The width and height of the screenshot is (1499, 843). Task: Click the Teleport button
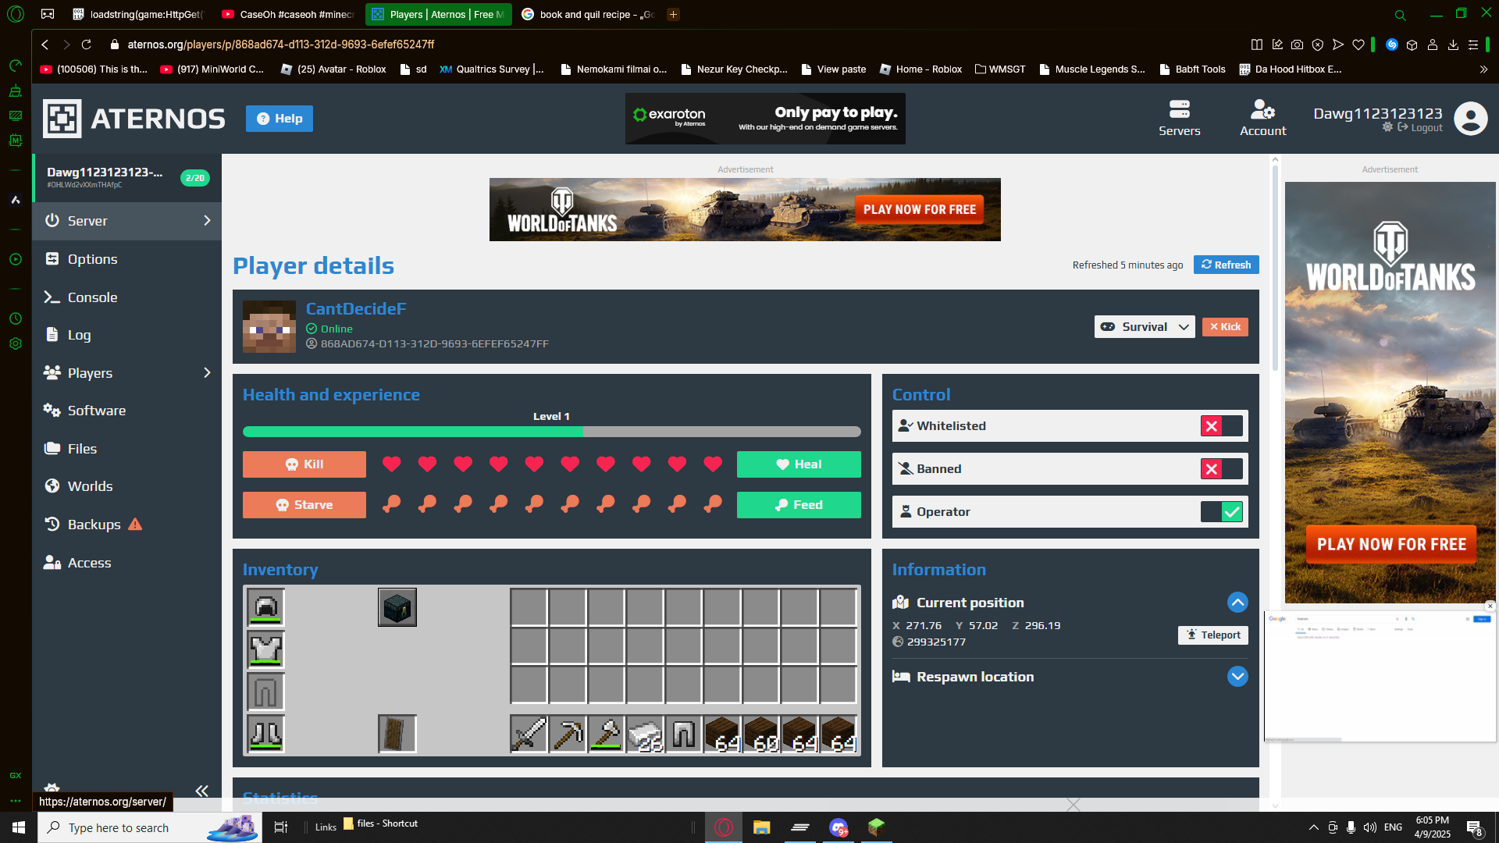(x=1213, y=635)
